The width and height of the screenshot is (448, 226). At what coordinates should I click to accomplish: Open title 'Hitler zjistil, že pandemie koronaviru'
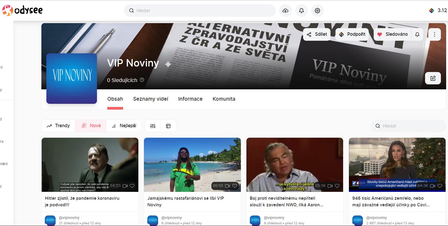82,202
